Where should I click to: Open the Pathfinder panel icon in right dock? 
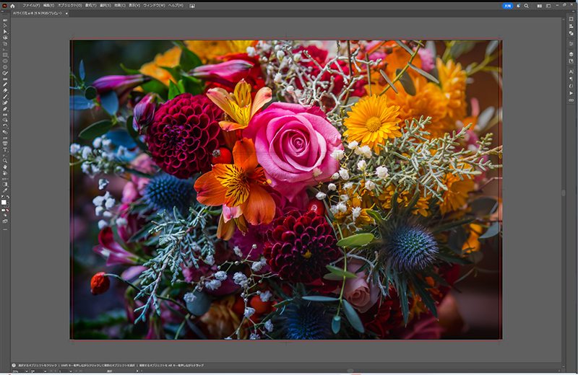[x=571, y=33]
